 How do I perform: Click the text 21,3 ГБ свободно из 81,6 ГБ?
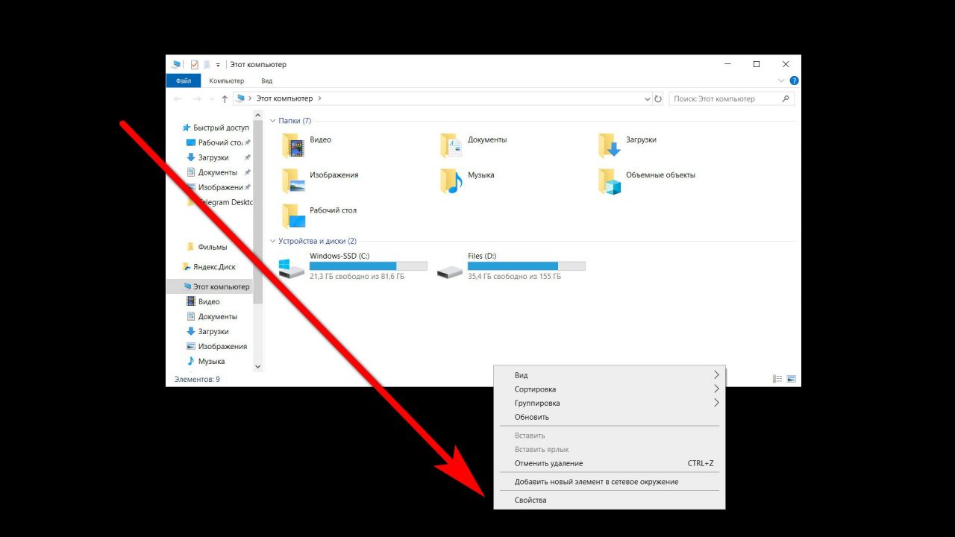(357, 277)
